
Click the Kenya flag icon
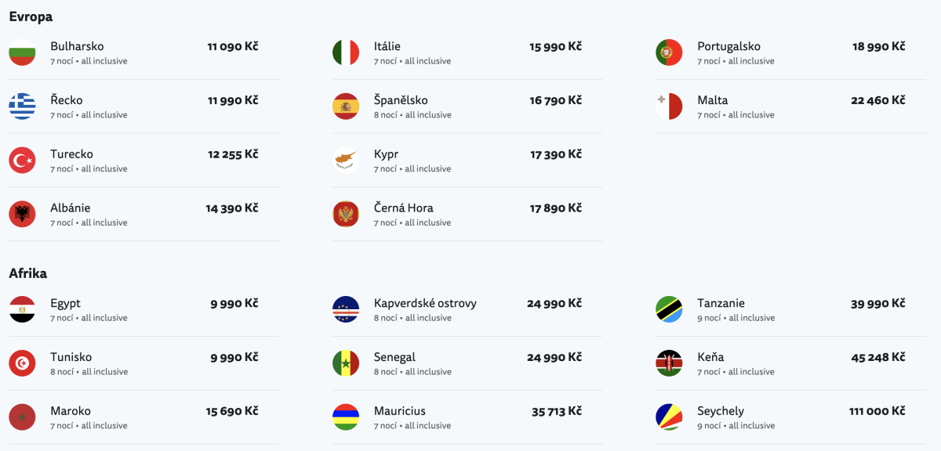(669, 363)
